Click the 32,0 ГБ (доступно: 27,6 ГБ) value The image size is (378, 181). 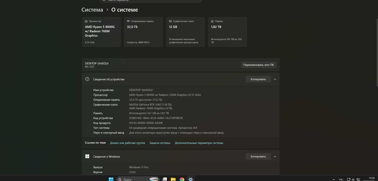click(x=146, y=100)
